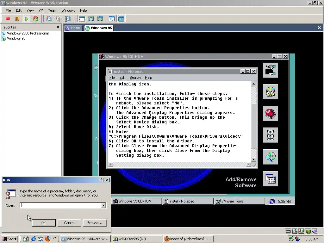Click in the Run dialog Open field
Viewport: 324px width, 243px height.
pyautogui.click(x=60, y=205)
